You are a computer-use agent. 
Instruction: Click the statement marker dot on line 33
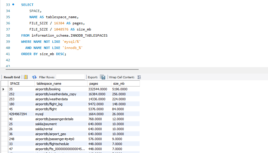[x=13, y=5]
